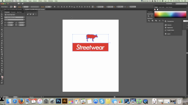Viewport: 188px width, 105px height.
Task: Switch to the Color Themes tab
Action: 169,7
